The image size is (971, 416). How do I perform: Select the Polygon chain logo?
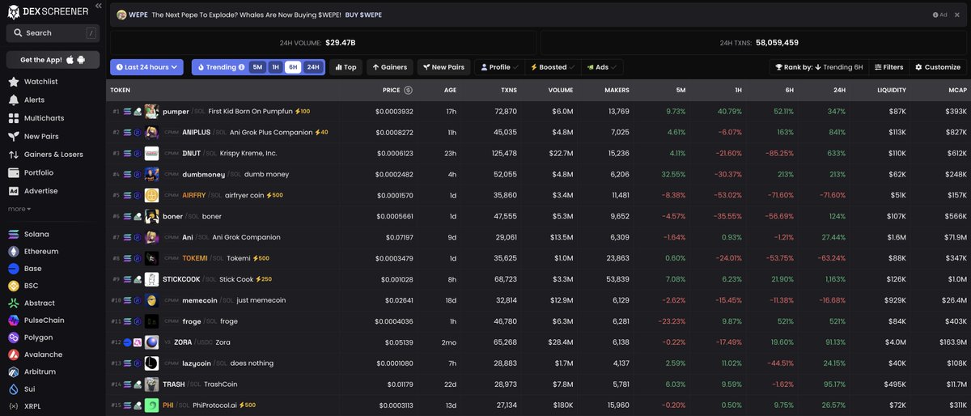coord(14,337)
